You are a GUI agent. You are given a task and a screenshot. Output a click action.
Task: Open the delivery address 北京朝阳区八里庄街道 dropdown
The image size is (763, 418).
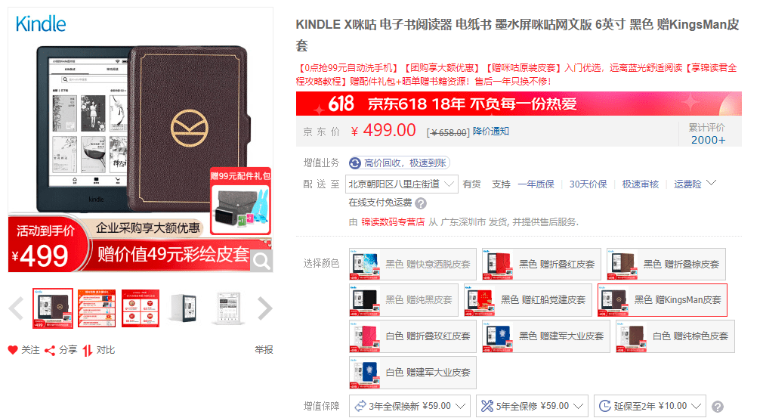click(401, 184)
